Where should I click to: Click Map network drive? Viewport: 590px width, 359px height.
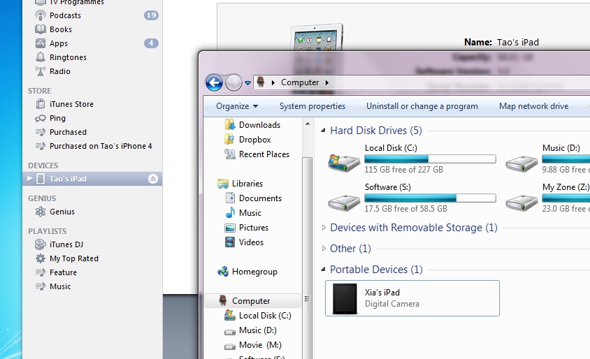coord(533,106)
